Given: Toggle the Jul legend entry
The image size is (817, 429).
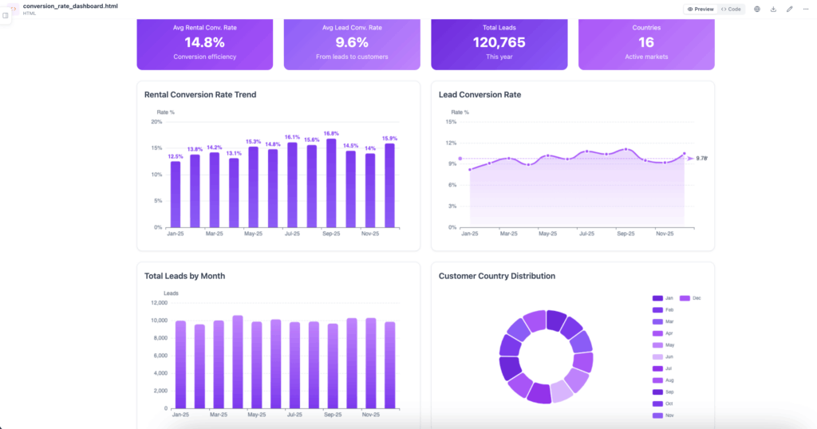Looking at the screenshot, I should [x=662, y=368].
